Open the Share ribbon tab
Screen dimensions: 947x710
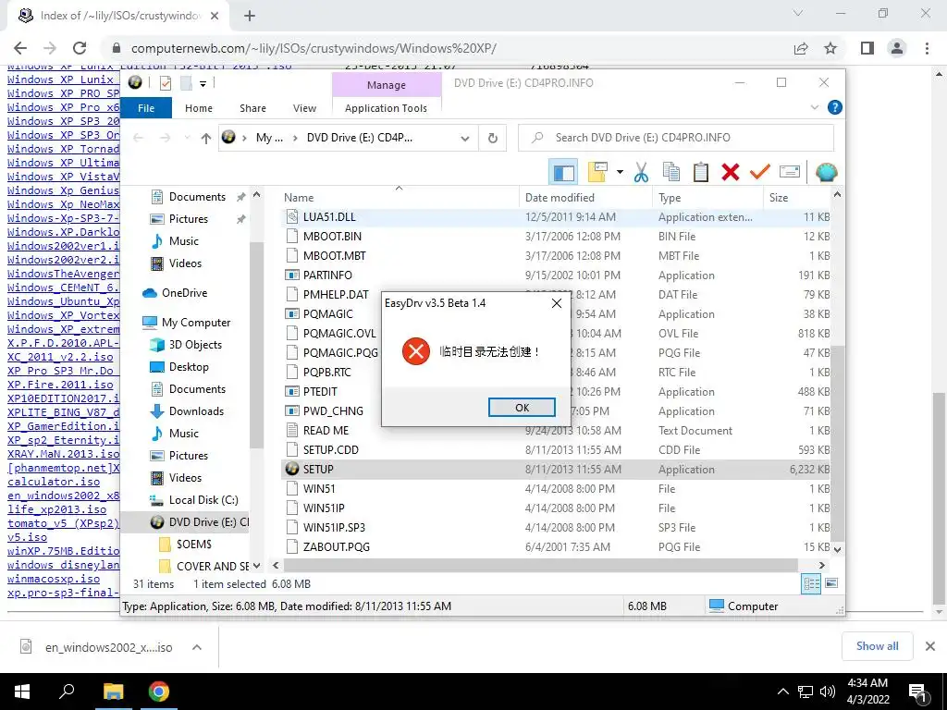click(252, 108)
